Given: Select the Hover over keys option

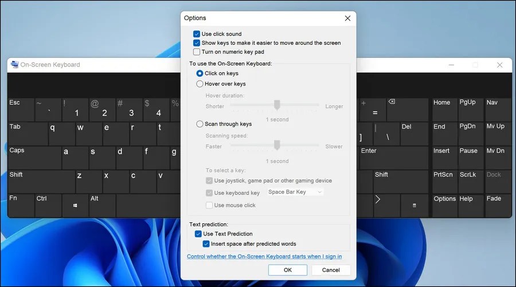Looking at the screenshot, I should point(200,84).
